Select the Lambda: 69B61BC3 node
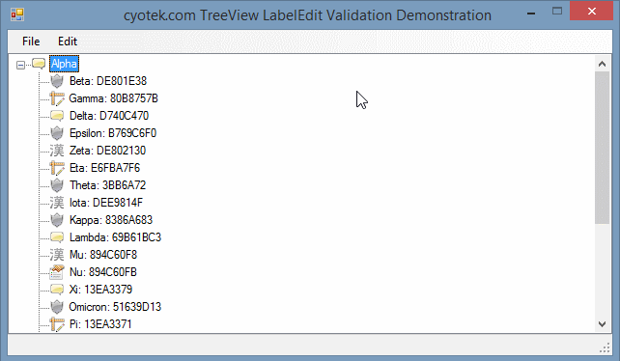Viewport: 620px width, 361px height. [115, 237]
